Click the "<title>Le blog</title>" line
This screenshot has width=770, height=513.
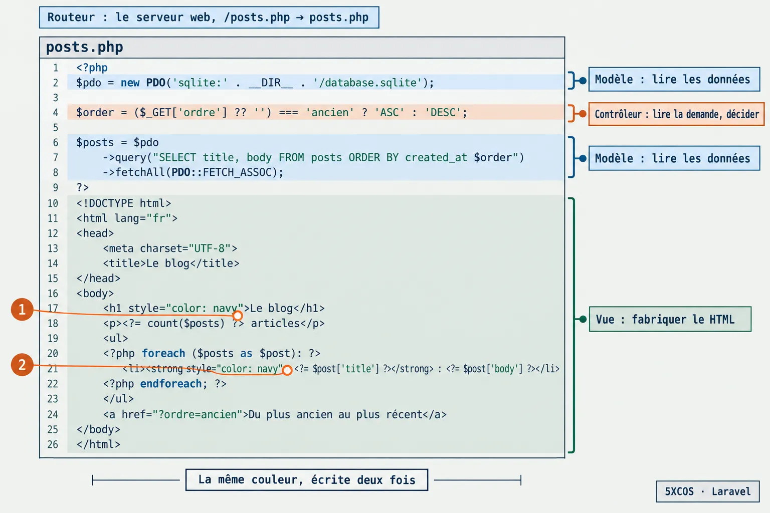click(171, 264)
